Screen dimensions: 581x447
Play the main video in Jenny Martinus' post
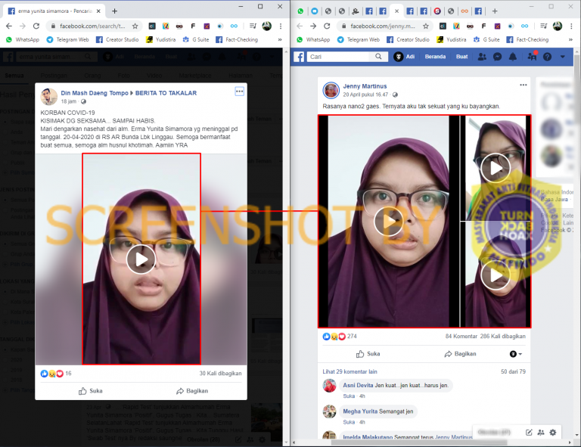[x=388, y=221]
